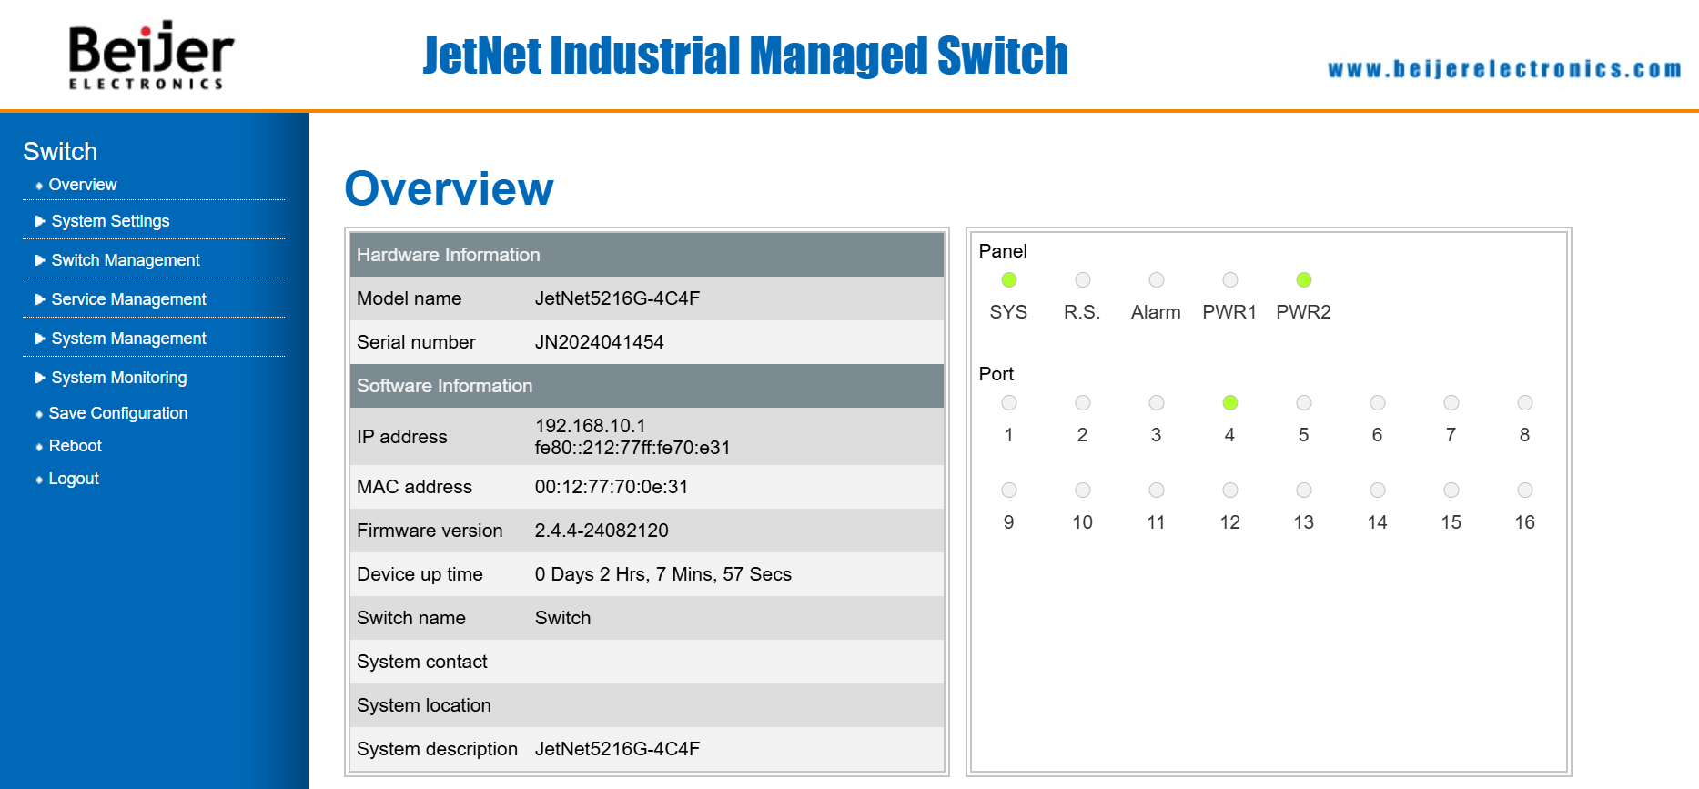Viewport: 1699px width, 789px height.
Task: Click IPv4 address 192.168.10.1
Action: tap(590, 426)
